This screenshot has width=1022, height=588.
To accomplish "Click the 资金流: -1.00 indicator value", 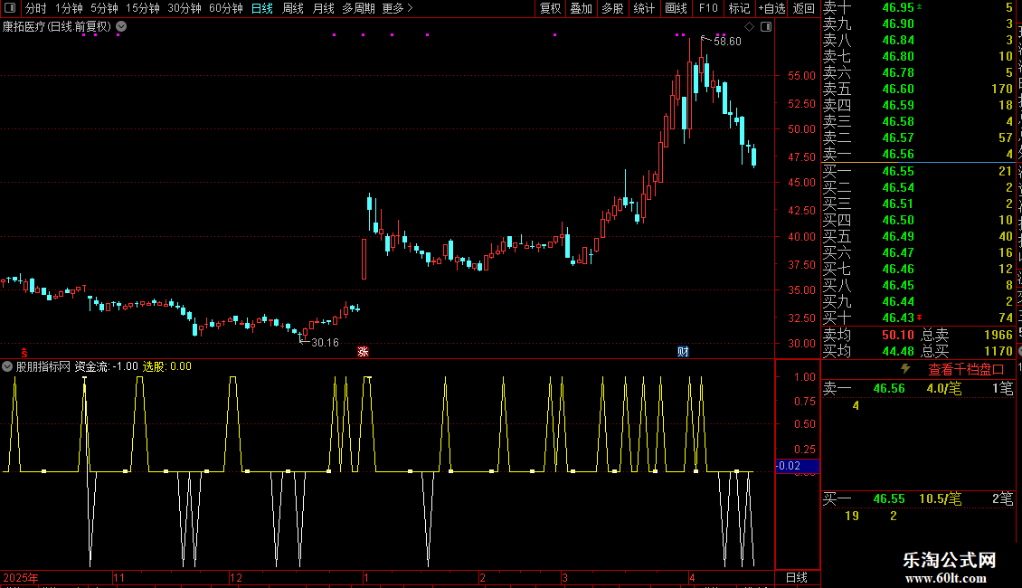I will click(x=106, y=366).
